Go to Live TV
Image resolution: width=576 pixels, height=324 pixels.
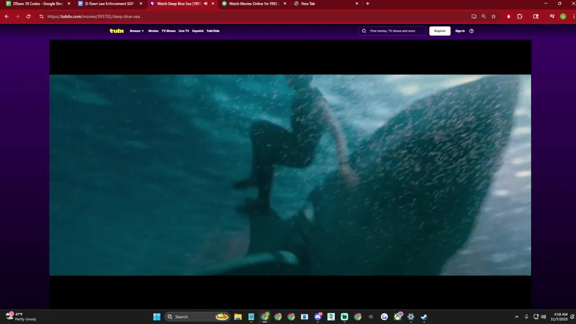[x=184, y=31]
